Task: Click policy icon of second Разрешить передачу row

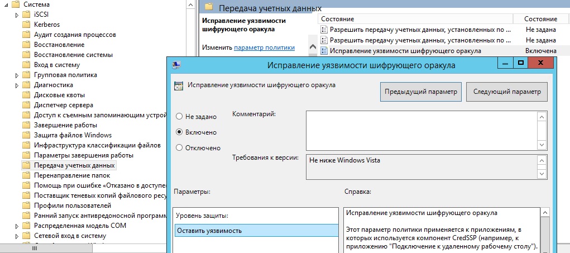Action: [x=324, y=40]
